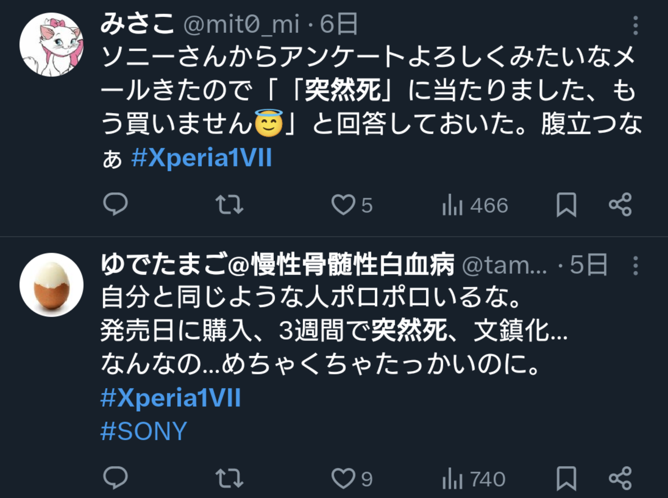Open more options for みさこ's tweet
This screenshot has width=668, height=498.
tap(635, 25)
